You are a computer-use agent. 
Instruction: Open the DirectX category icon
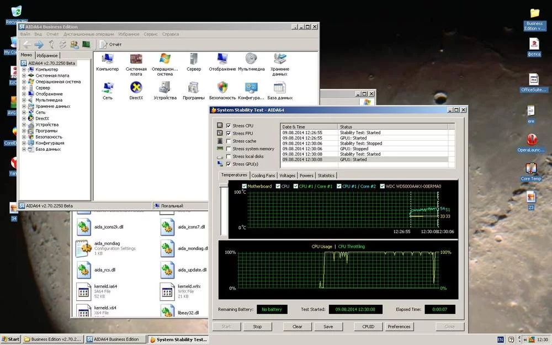tap(136, 88)
